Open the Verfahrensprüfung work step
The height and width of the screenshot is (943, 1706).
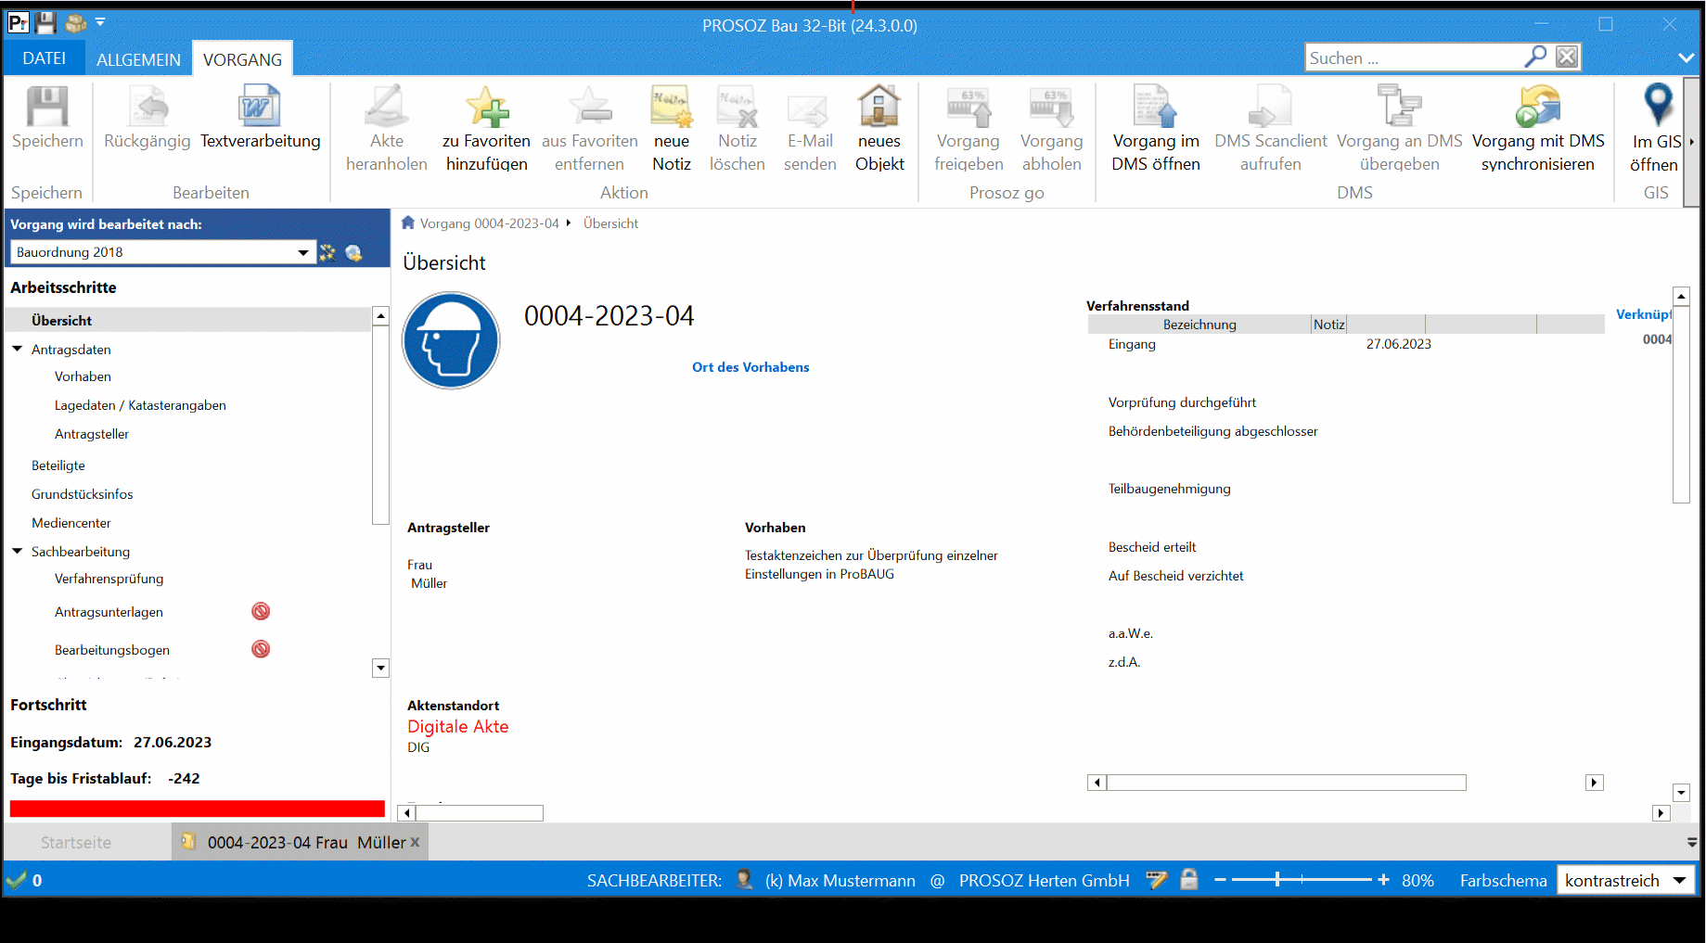coord(109,579)
